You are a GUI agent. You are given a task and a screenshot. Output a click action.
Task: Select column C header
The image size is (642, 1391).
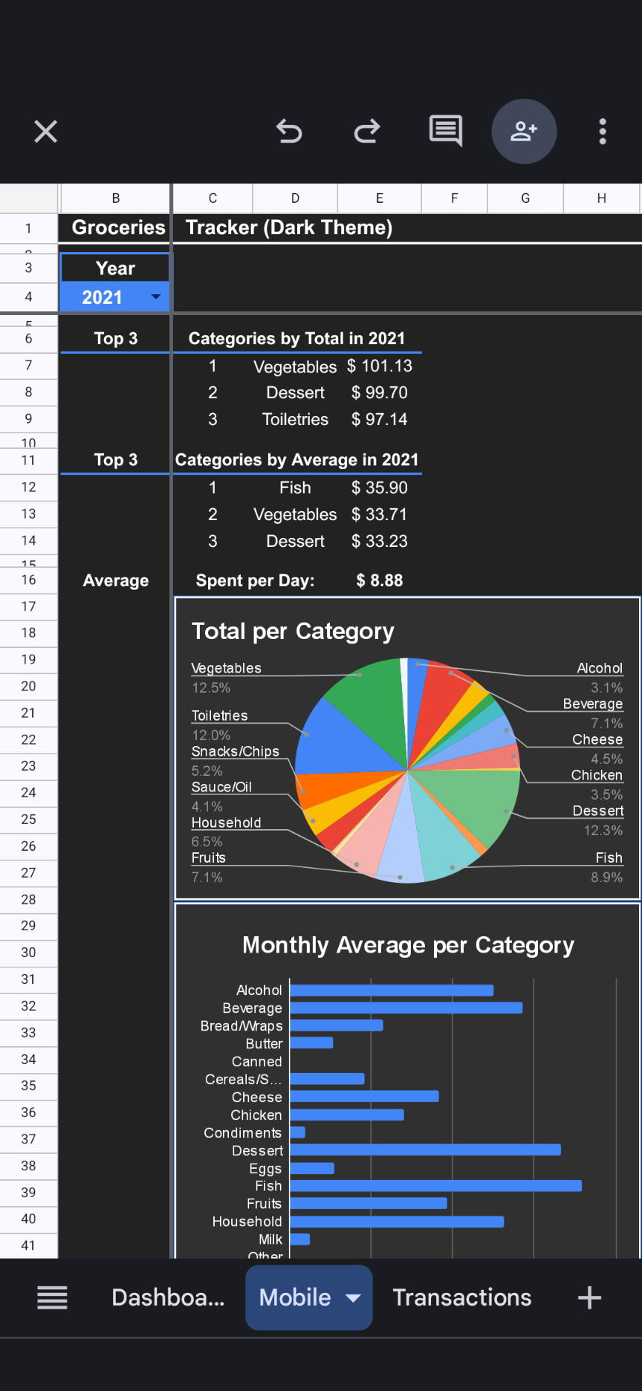[x=213, y=198]
